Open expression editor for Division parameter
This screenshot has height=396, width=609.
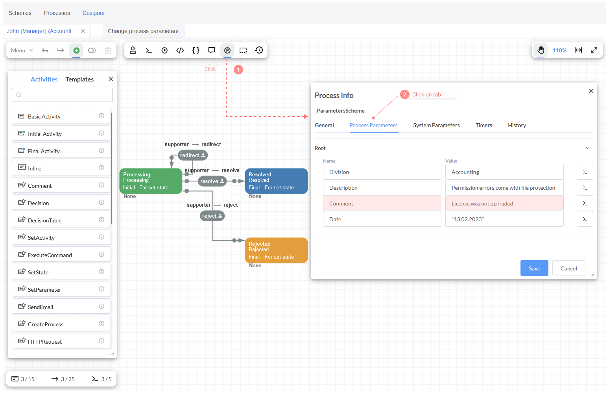pyautogui.click(x=585, y=172)
